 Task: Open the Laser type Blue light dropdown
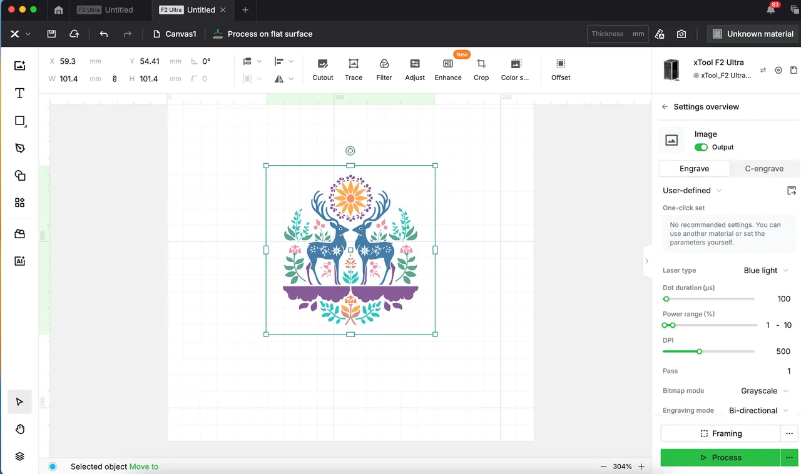pos(766,270)
